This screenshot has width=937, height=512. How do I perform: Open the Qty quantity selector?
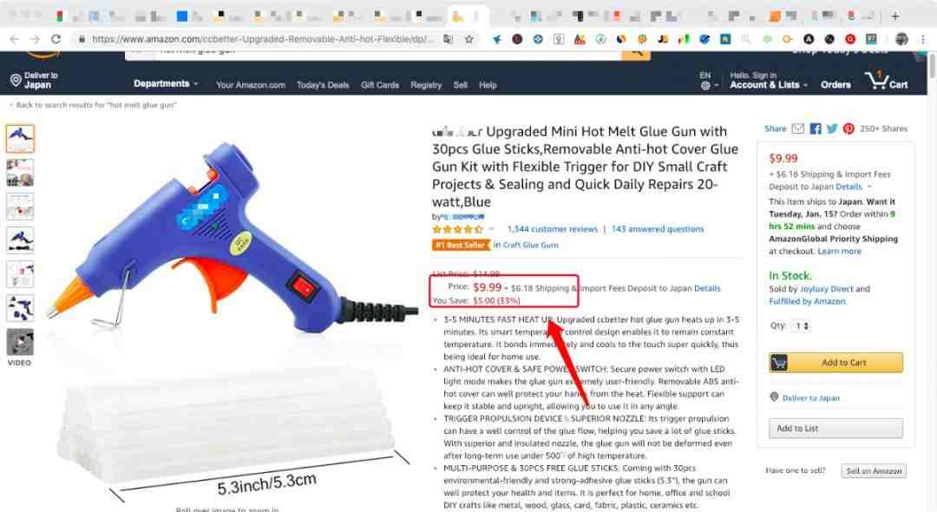tap(801, 326)
